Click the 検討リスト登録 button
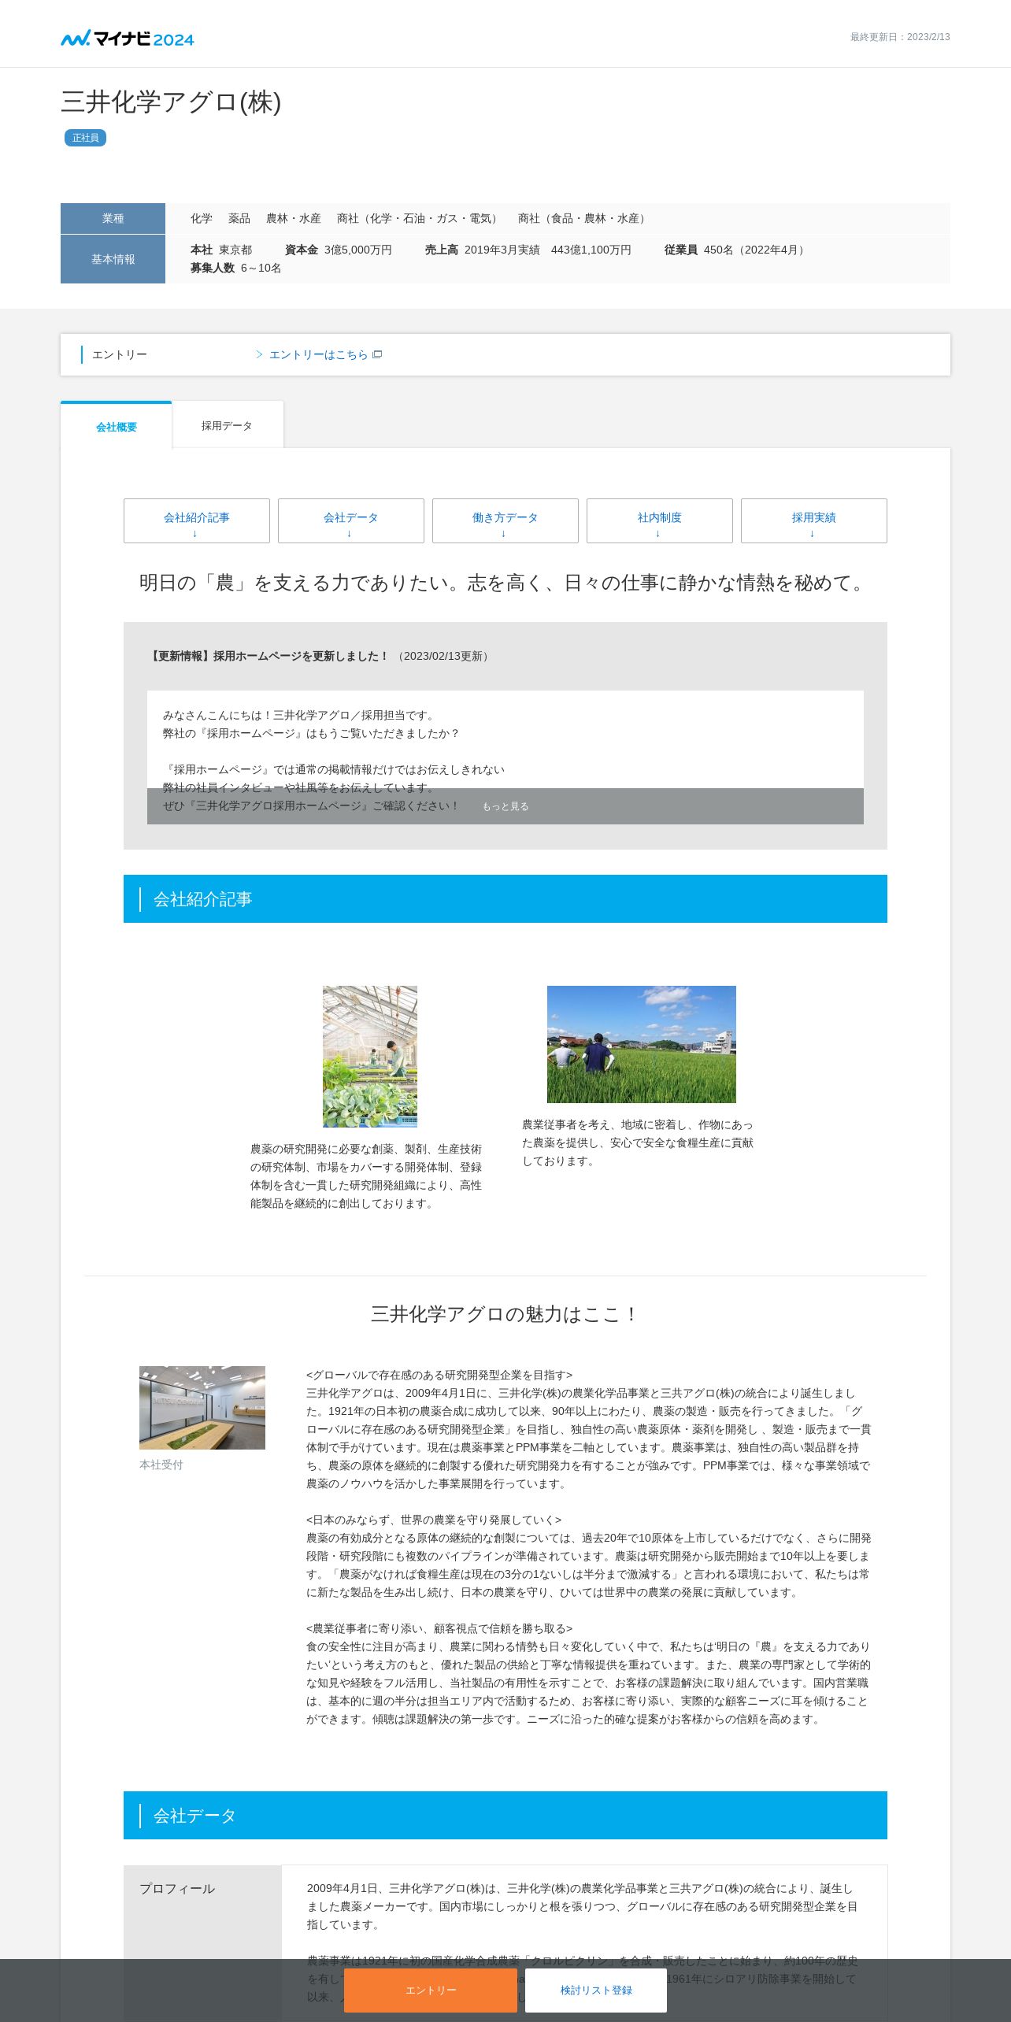 click(596, 1990)
